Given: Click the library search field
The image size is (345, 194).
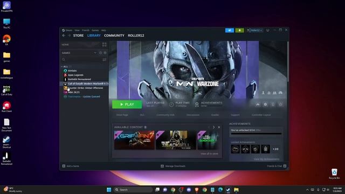Looking at the screenshot, I should 81,59.
